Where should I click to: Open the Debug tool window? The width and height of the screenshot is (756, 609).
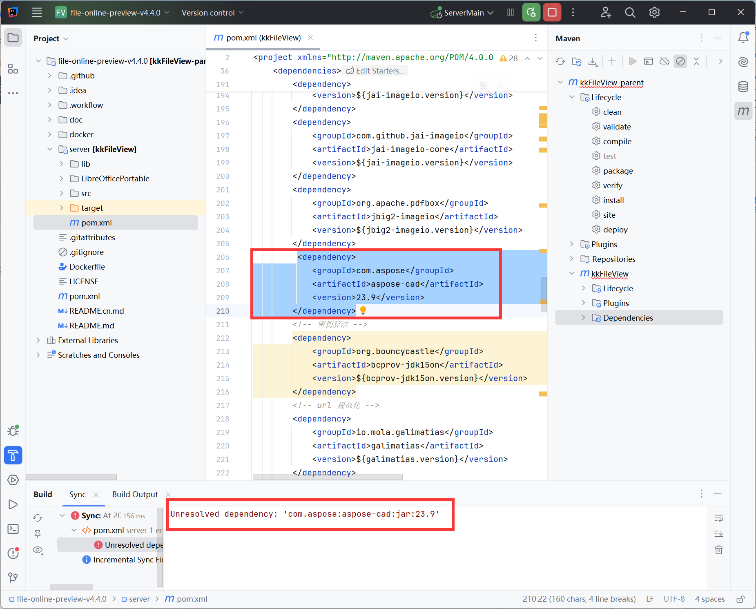click(13, 431)
